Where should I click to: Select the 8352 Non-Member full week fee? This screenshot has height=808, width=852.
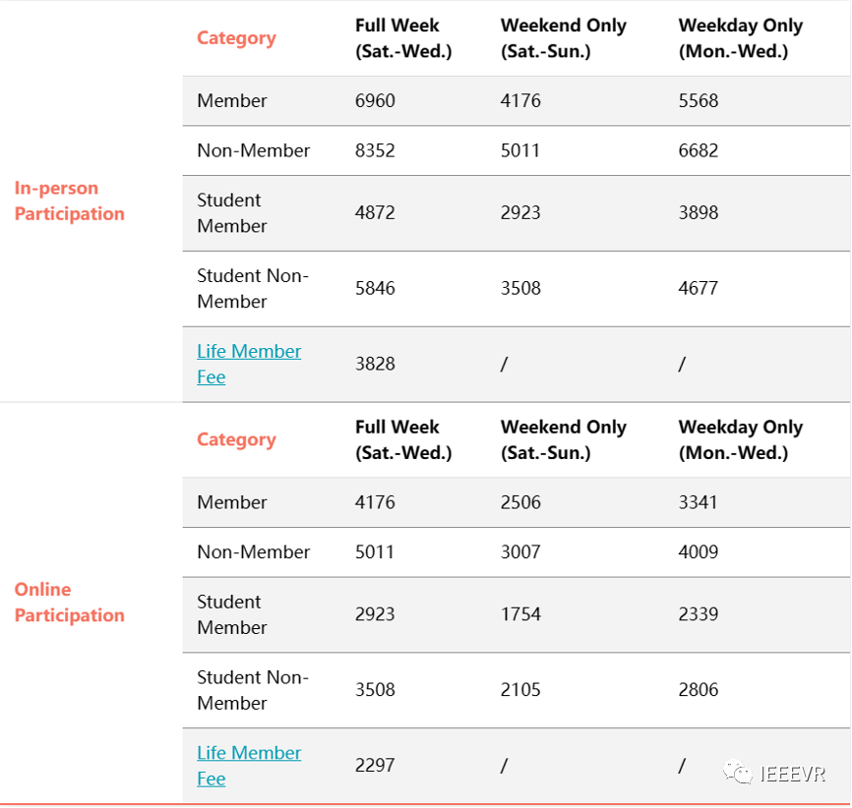(x=375, y=150)
